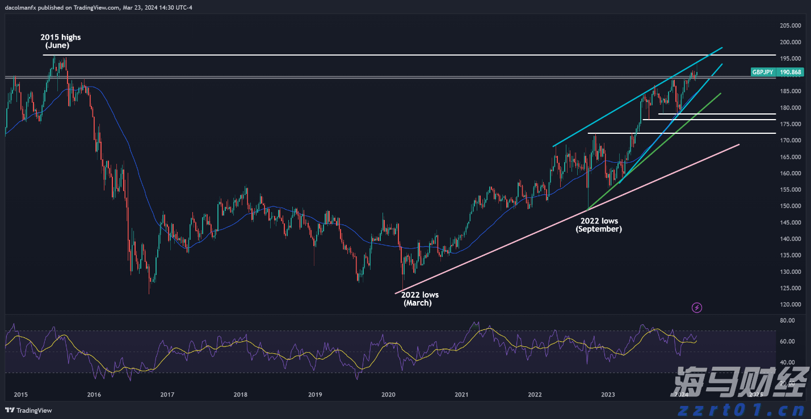Click the 海马财经 watermark logo
Image resolution: width=811 pixels, height=419 pixels.
click(x=741, y=382)
